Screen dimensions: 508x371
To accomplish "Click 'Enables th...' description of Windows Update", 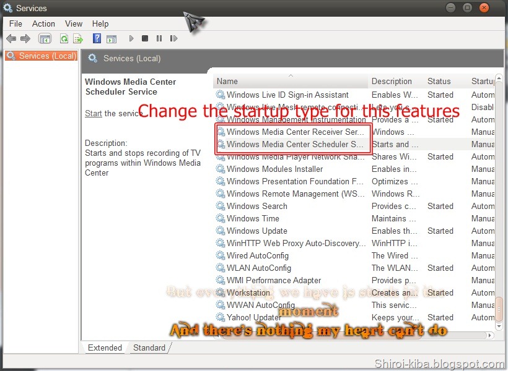I will [394, 231].
